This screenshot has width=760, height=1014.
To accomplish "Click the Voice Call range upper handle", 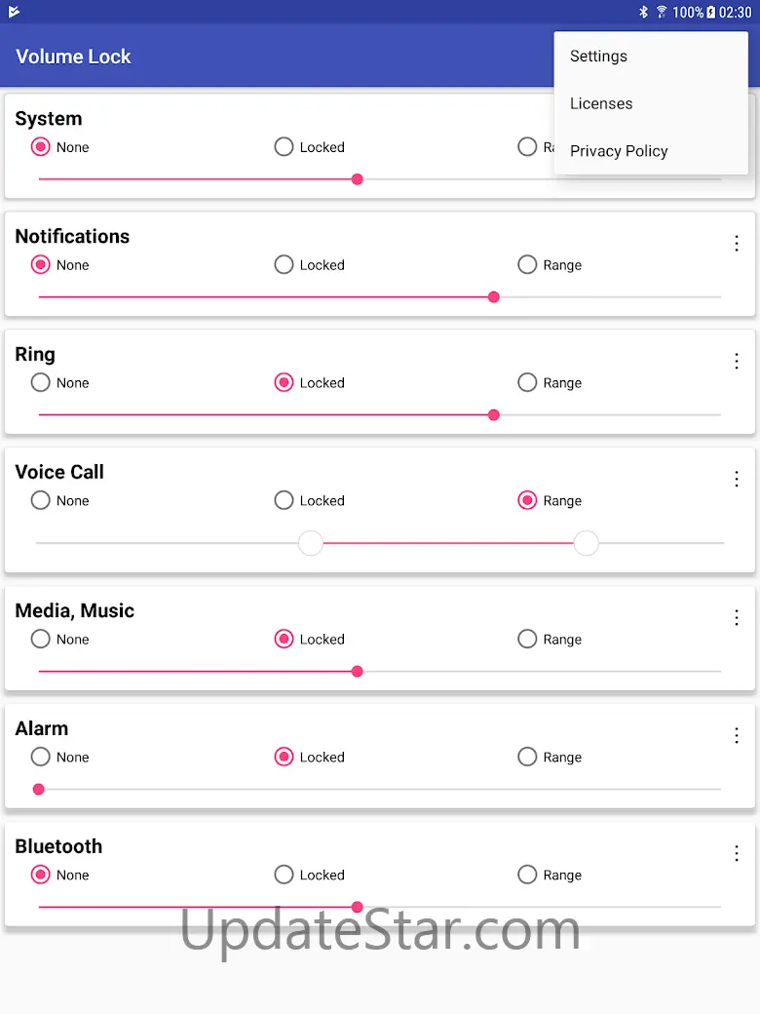I will click(587, 543).
